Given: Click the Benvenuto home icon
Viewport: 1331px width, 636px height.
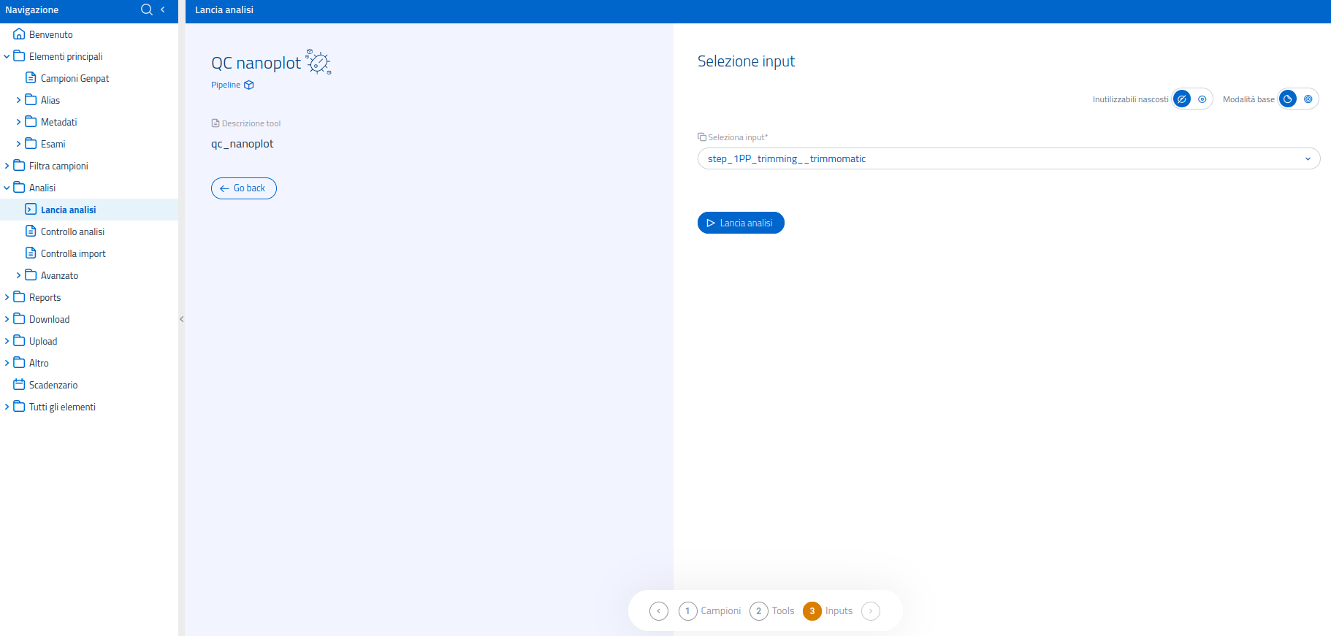Looking at the screenshot, I should point(19,34).
